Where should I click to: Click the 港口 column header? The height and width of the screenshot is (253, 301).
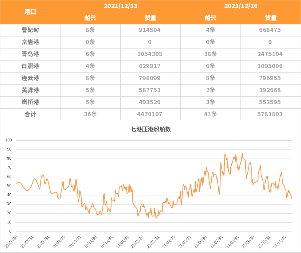(30, 12)
